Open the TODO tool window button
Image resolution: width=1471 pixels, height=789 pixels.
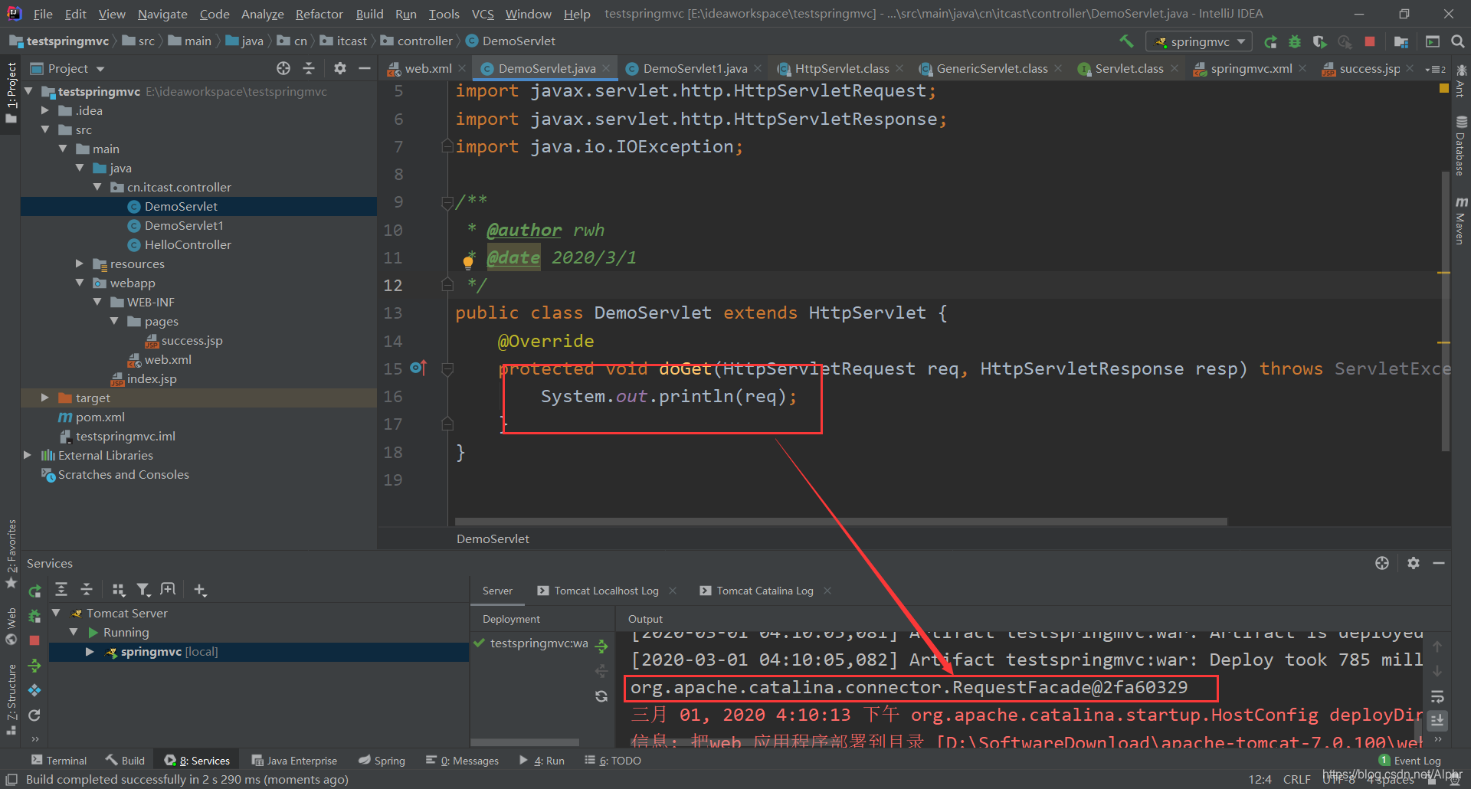pyautogui.click(x=613, y=761)
